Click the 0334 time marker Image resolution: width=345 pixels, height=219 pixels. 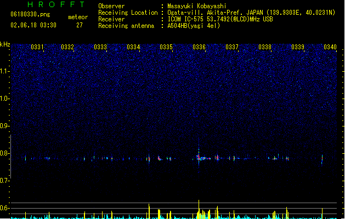pos(133,47)
